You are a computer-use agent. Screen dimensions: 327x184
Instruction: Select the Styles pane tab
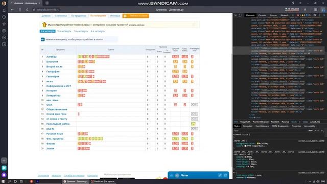[x=237, y=126]
